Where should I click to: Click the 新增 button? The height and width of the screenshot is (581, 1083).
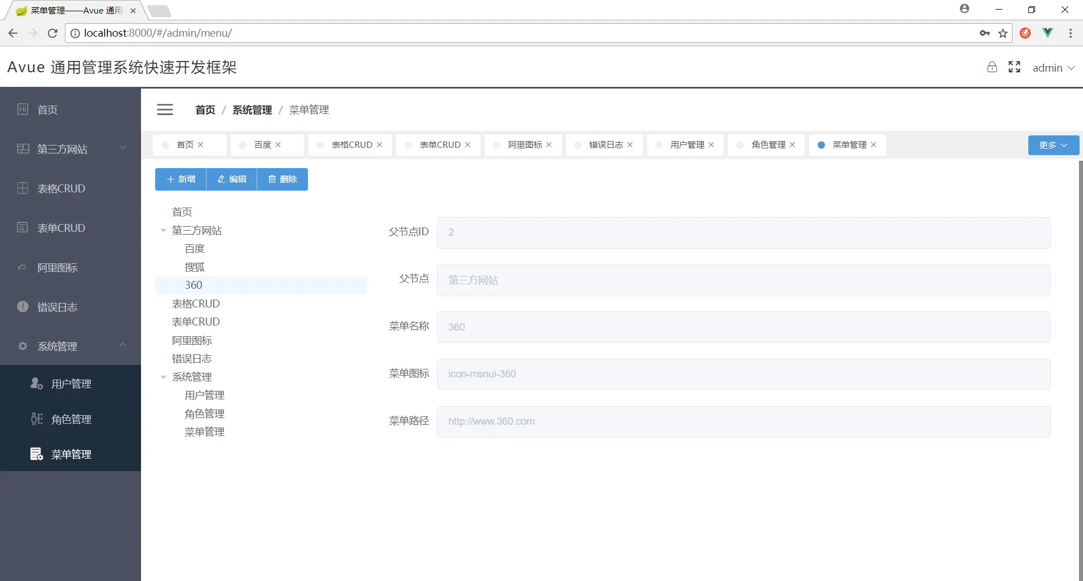point(180,179)
